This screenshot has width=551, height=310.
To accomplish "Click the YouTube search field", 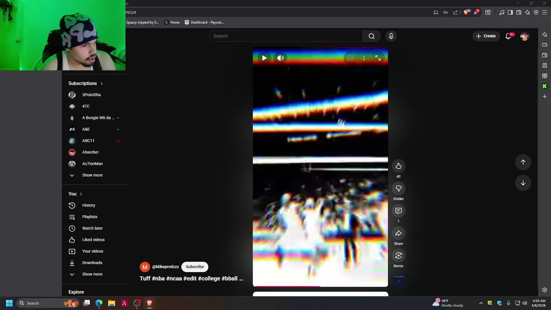I will (286, 36).
